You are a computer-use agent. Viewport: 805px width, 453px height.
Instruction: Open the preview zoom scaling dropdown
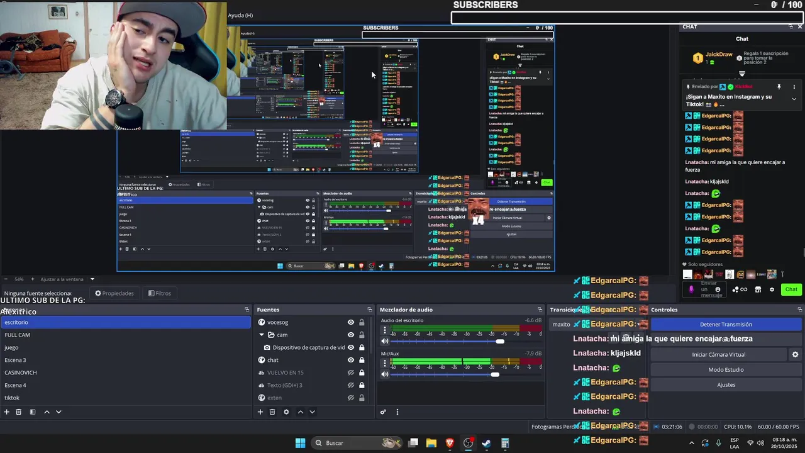(x=92, y=279)
